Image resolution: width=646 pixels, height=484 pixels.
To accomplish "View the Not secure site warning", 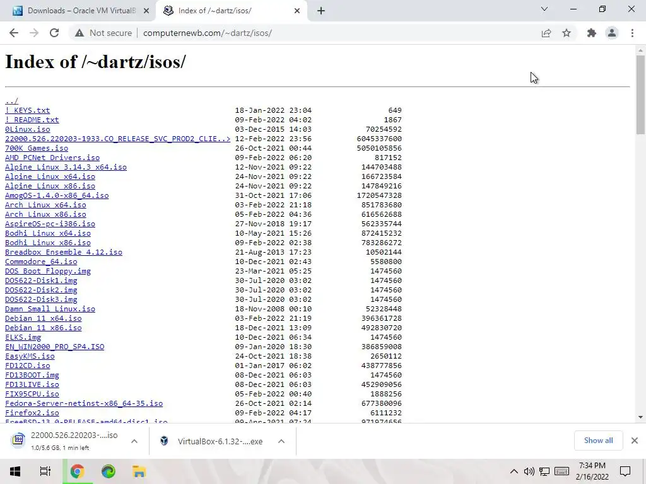I will click(103, 33).
